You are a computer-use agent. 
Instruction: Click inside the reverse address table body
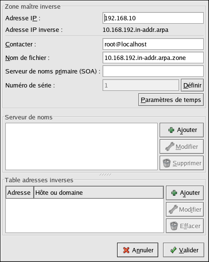click(85, 216)
